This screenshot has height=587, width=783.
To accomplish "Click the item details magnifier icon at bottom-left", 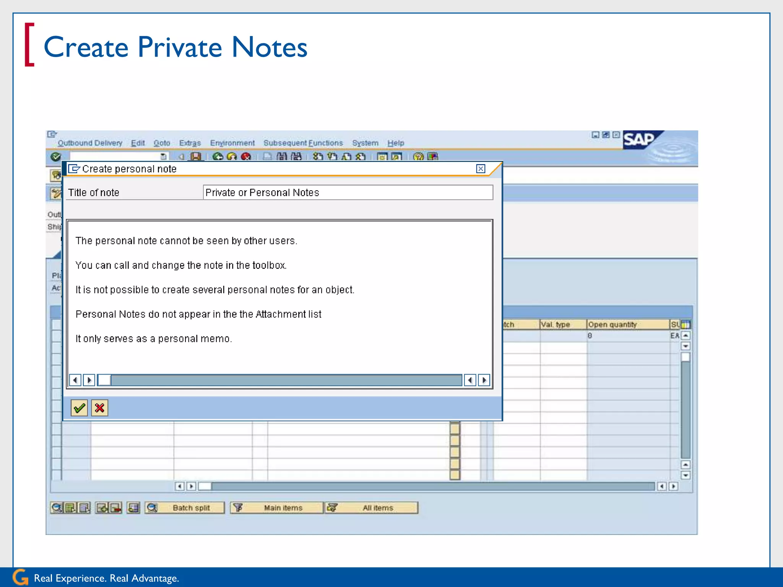I will click(x=57, y=508).
